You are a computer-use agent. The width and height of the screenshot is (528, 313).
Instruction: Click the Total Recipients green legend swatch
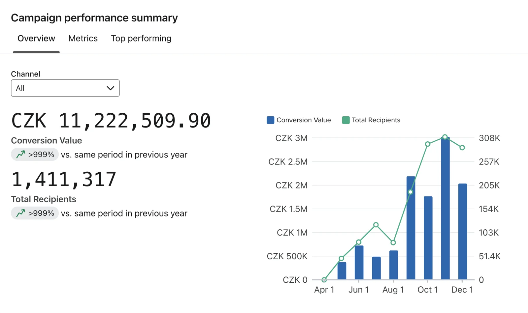[x=346, y=120]
